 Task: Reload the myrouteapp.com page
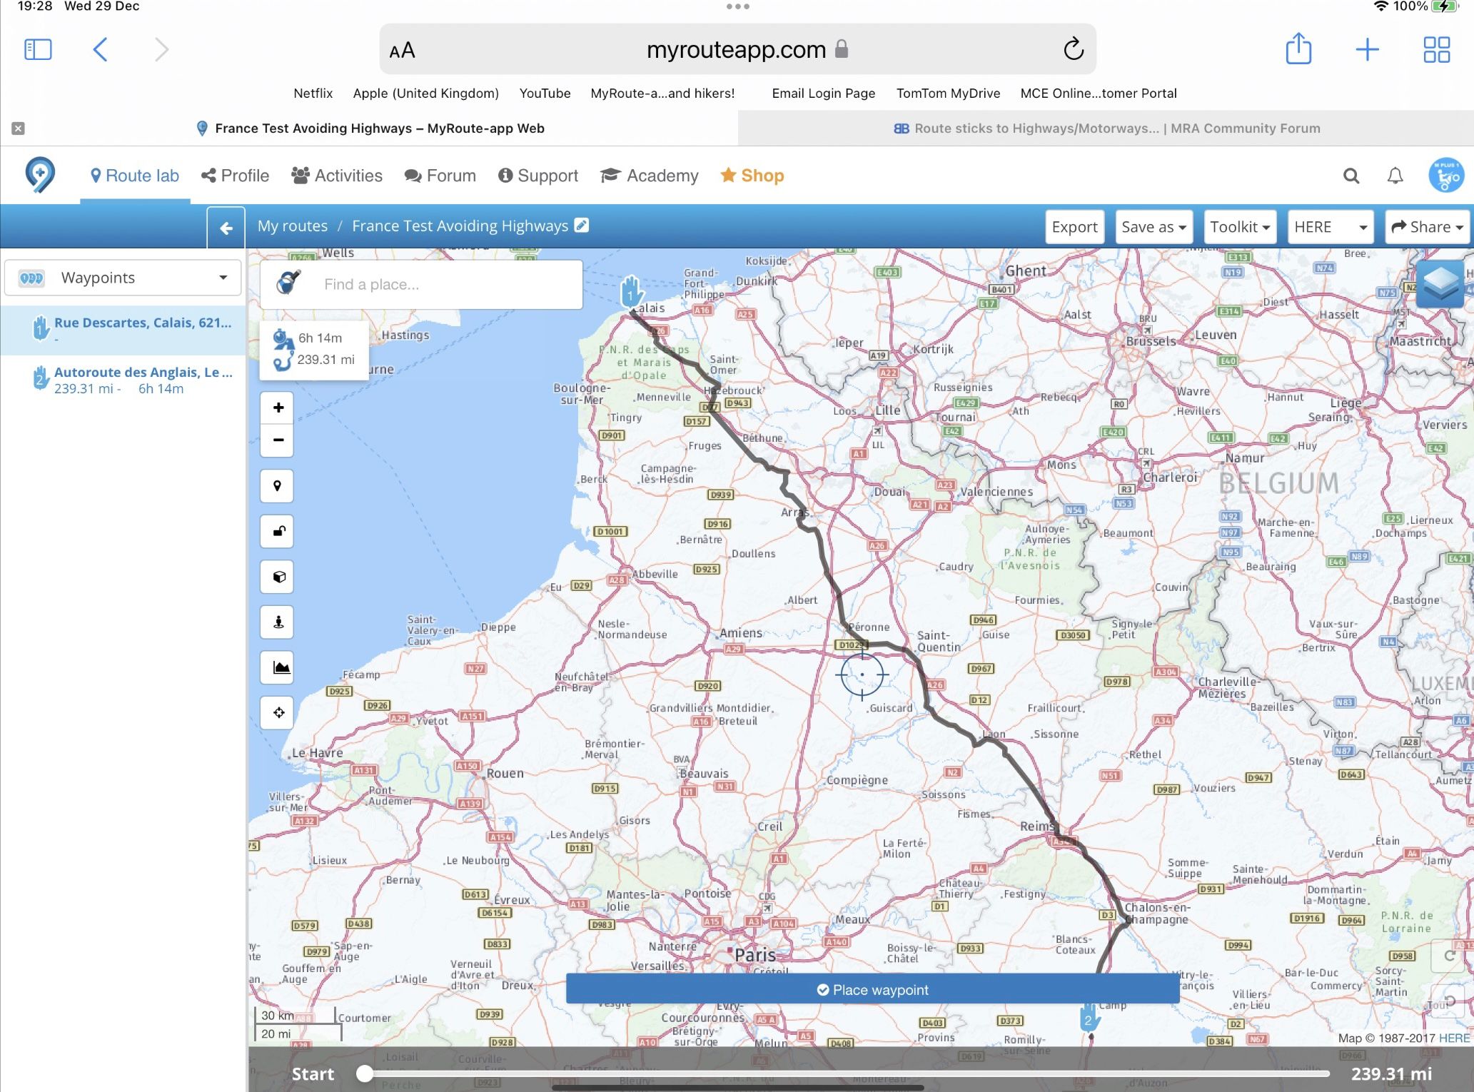(1073, 49)
